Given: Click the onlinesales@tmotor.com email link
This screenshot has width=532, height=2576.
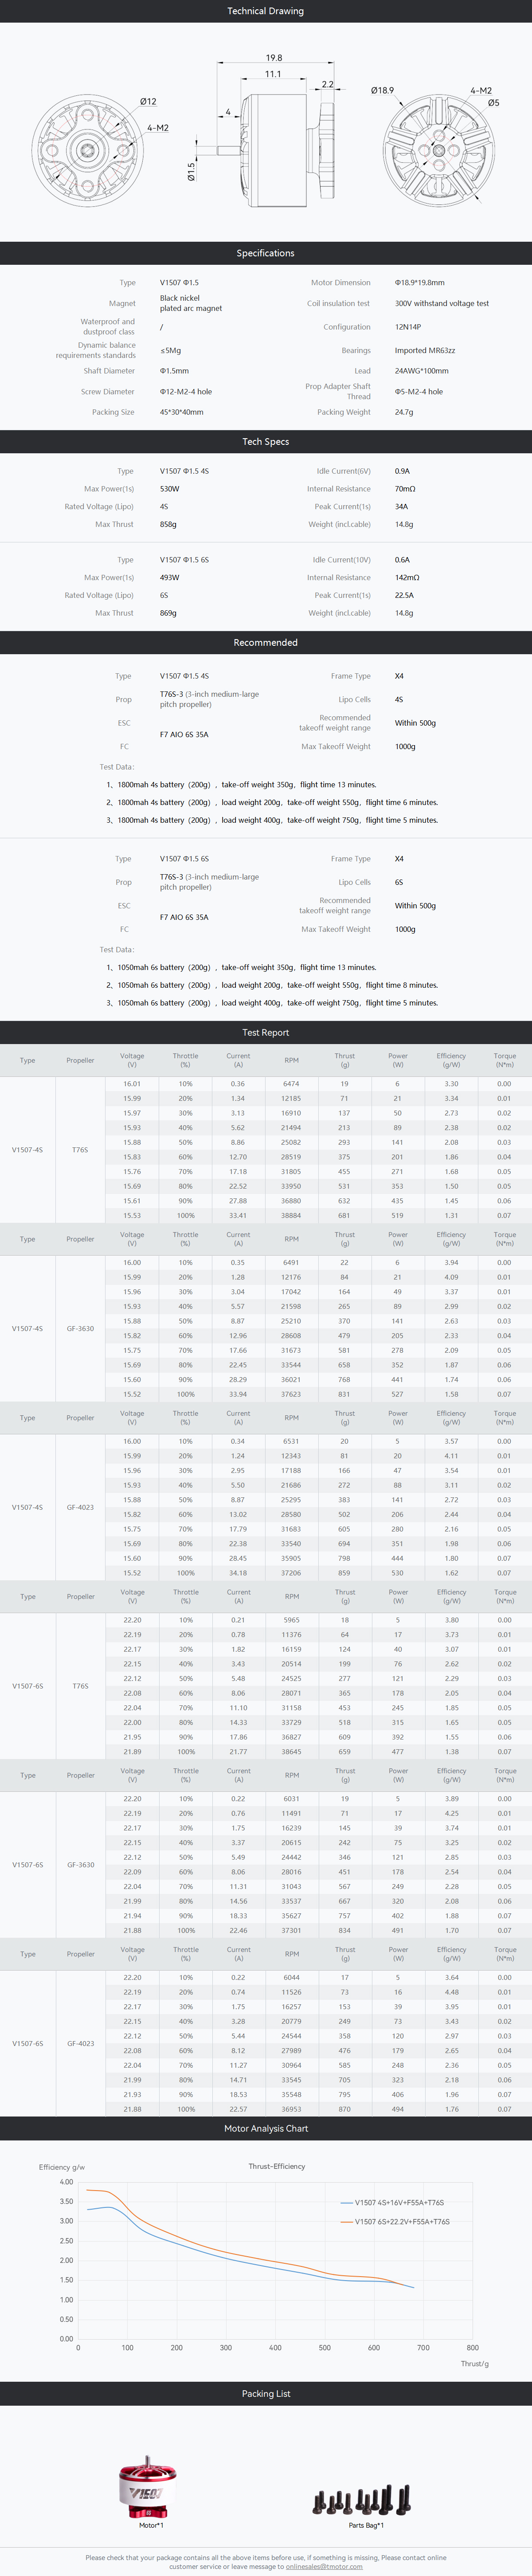Looking at the screenshot, I should [x=323, y=2566].
